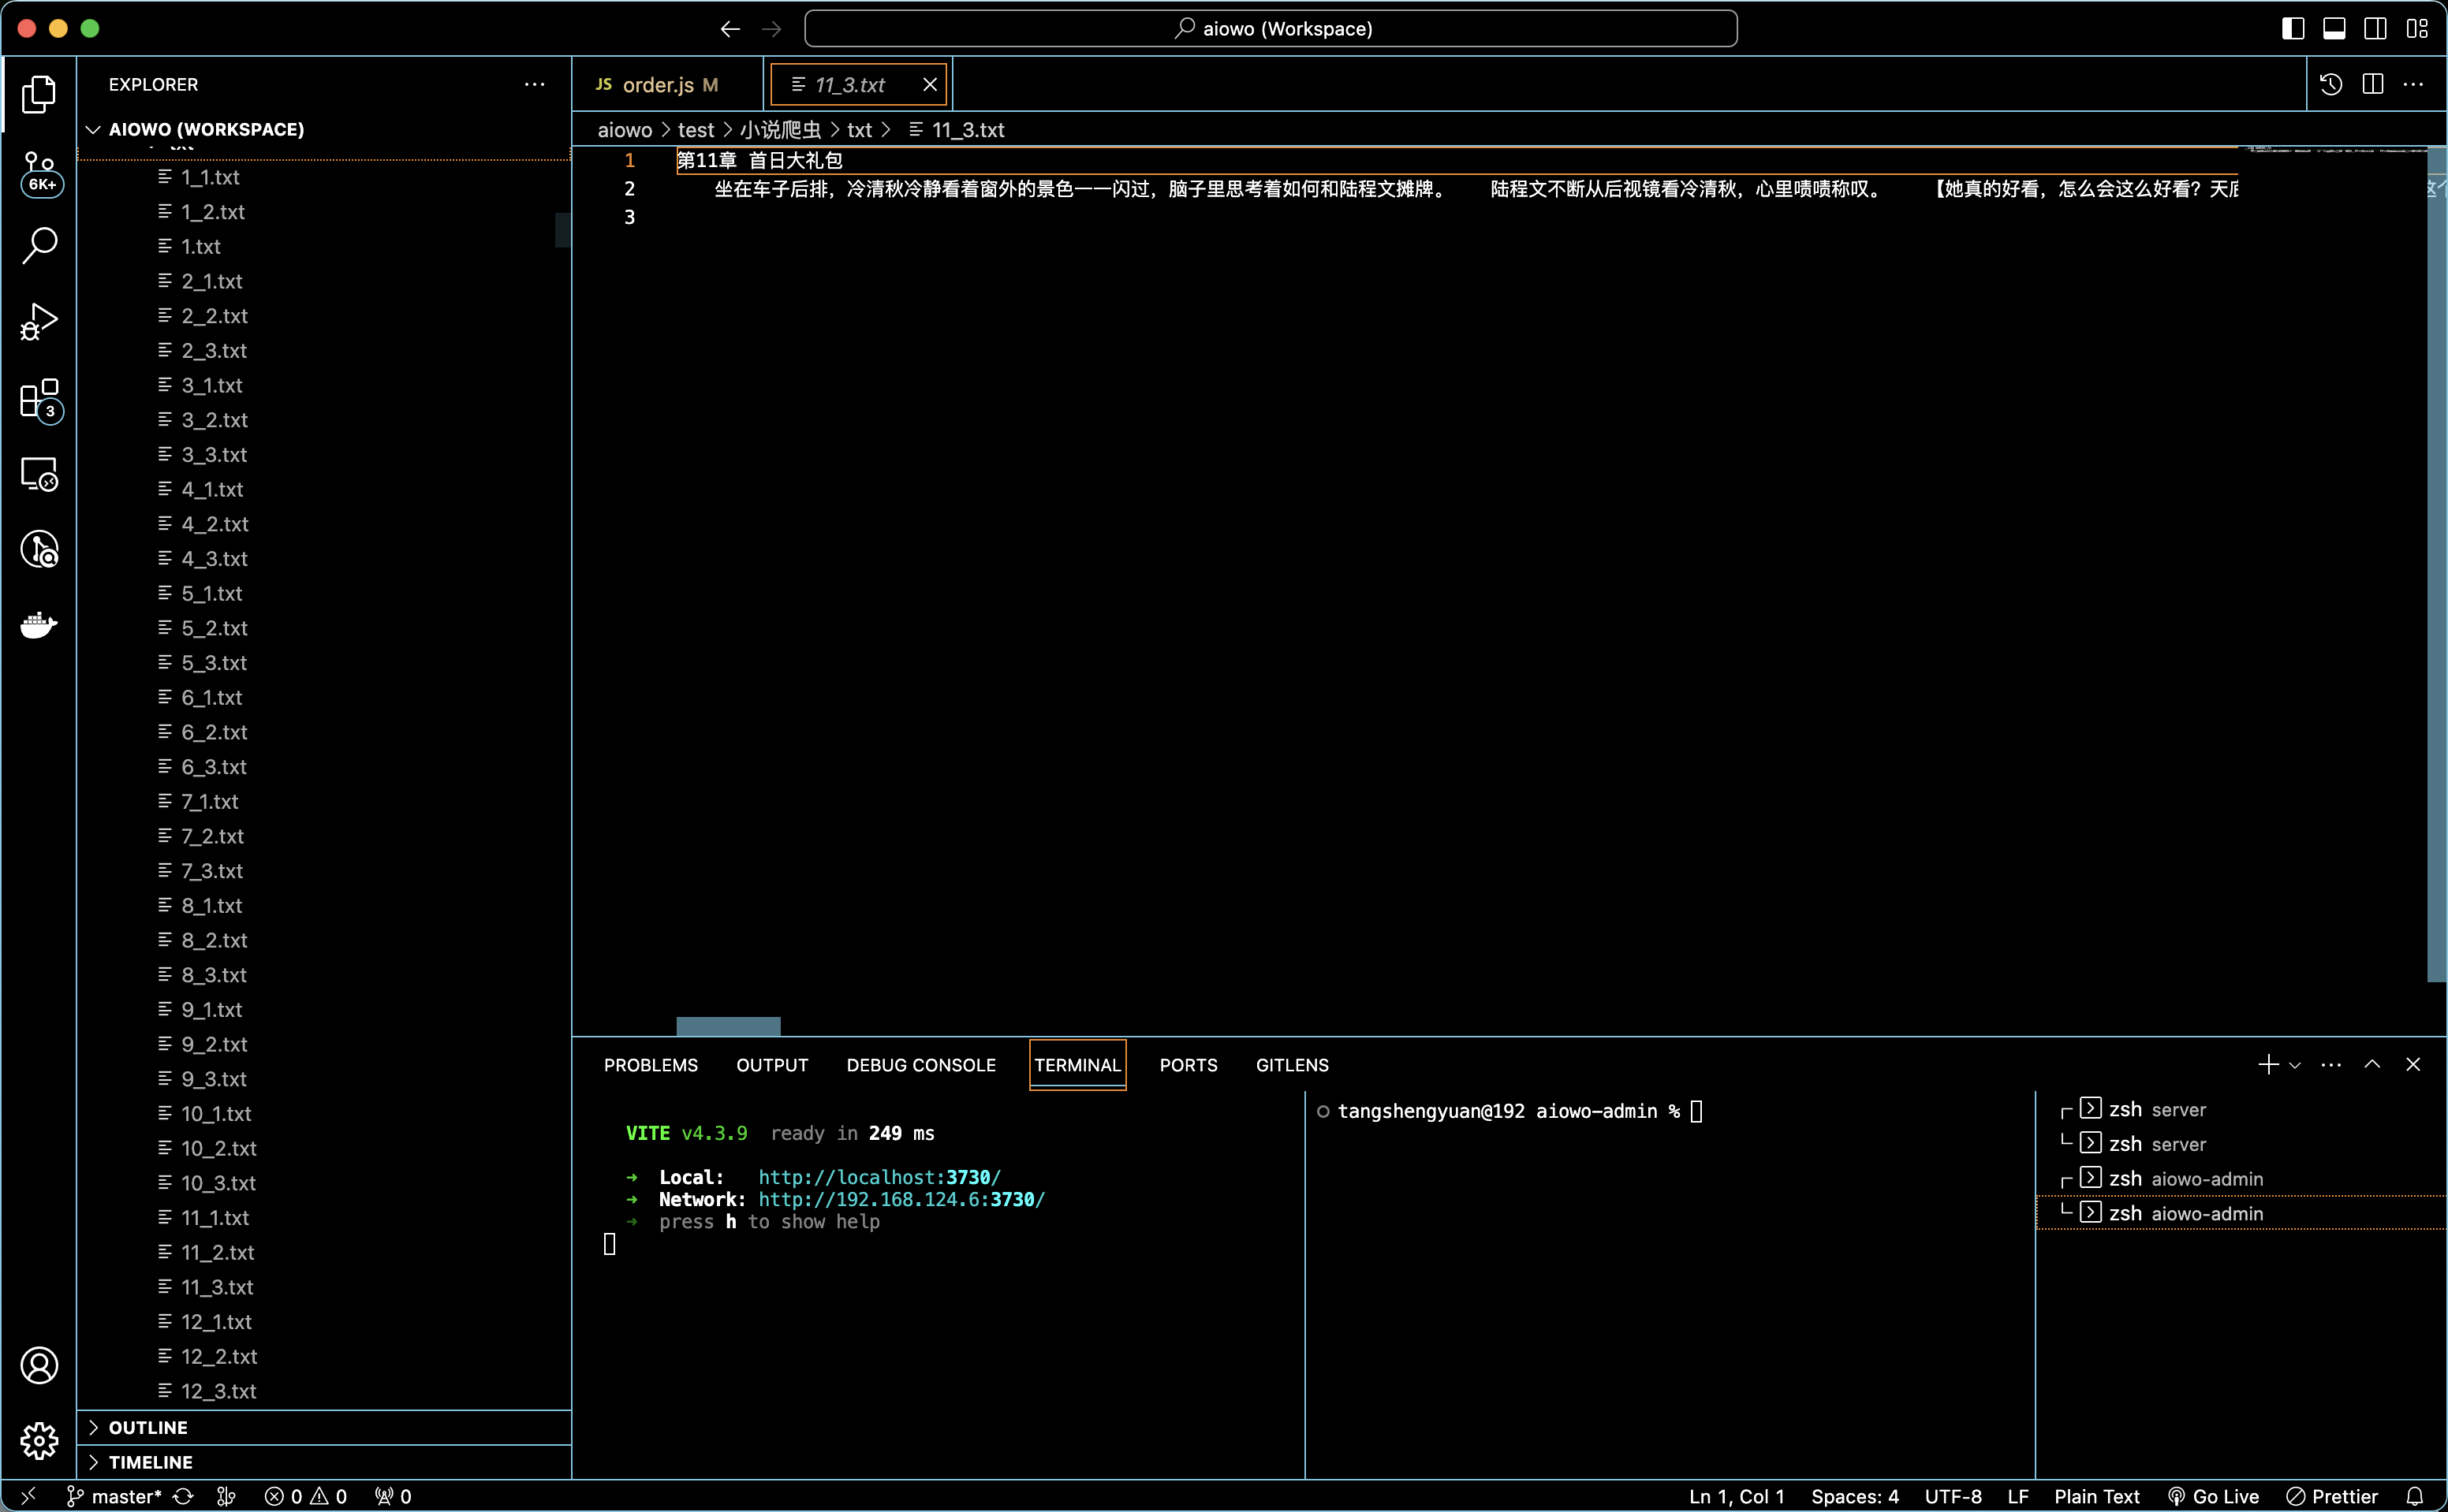
Task: Open editor More Actions menu
Action: (x=2413, y=84)
